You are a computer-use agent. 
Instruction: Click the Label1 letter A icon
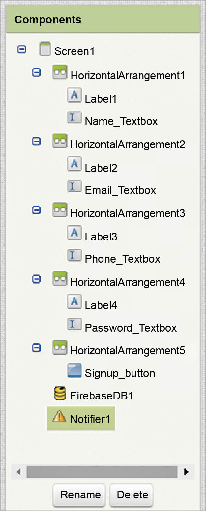point(74,96)
